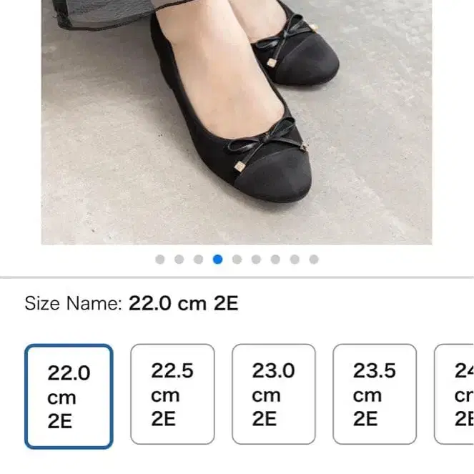This screenshot has width=474, height=474.
Task: Go to the last carousel dot
Action: [x=314, y=260]
